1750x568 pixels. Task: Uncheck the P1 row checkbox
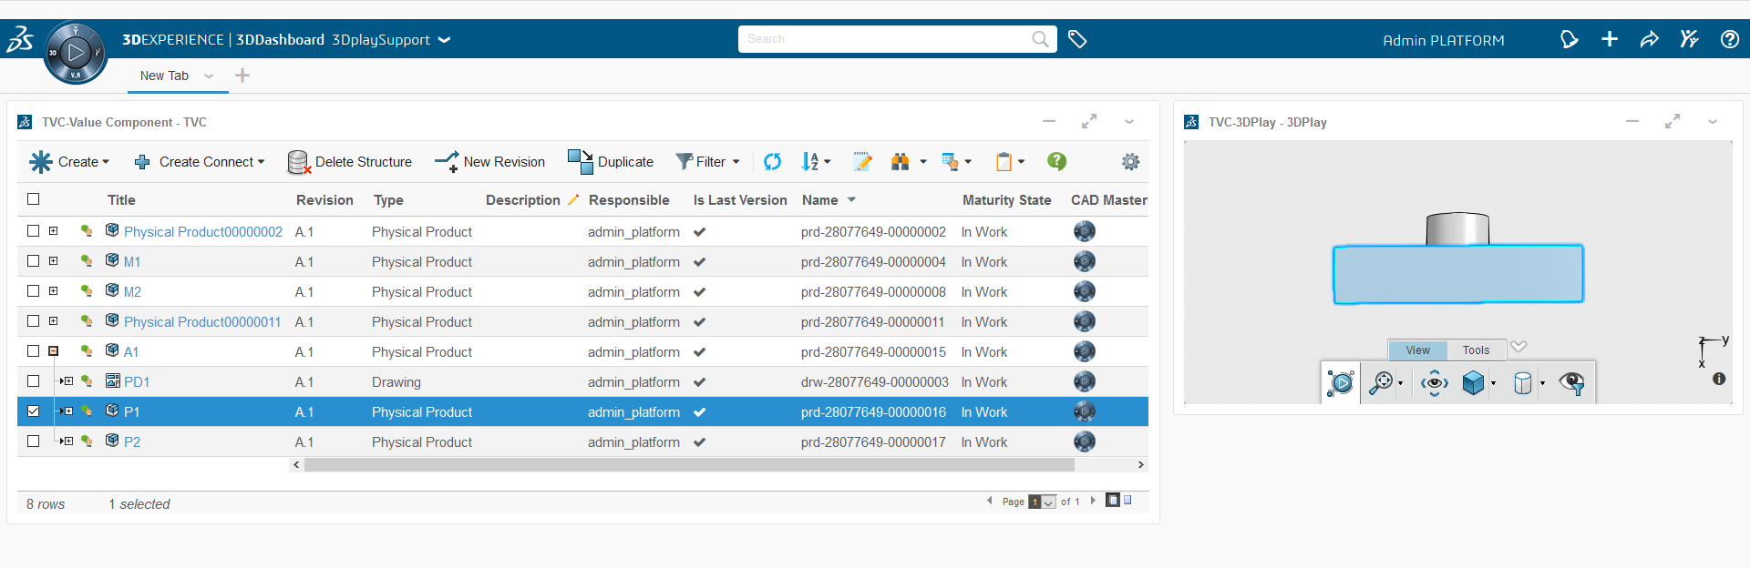tap(34, 411)
